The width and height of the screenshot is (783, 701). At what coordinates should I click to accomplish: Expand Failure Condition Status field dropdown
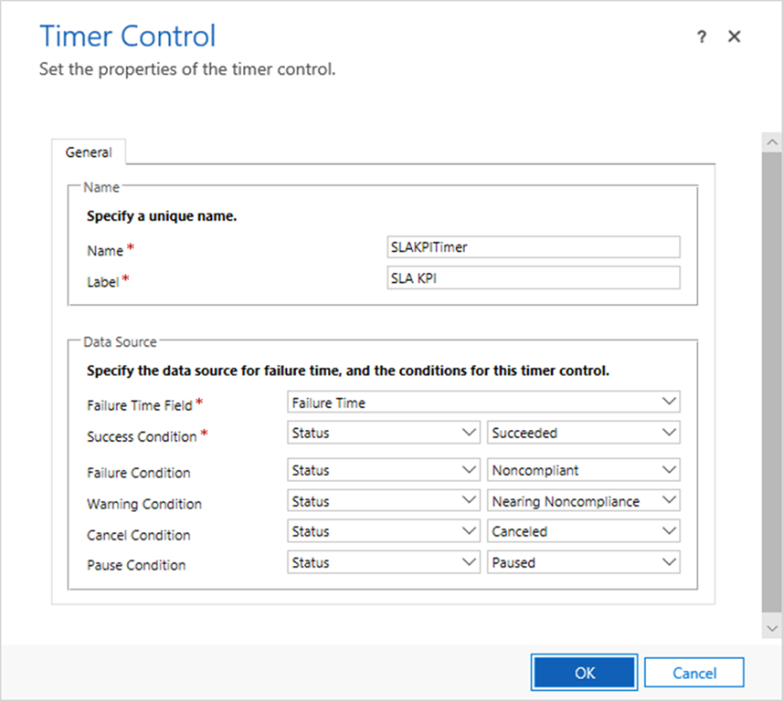click(x=383, y=471)
